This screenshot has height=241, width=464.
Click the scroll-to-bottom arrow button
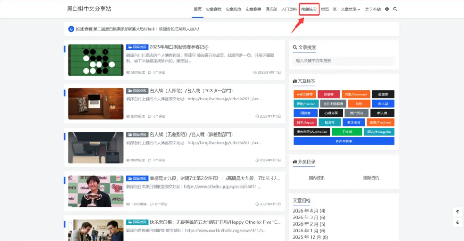[458, 222]
